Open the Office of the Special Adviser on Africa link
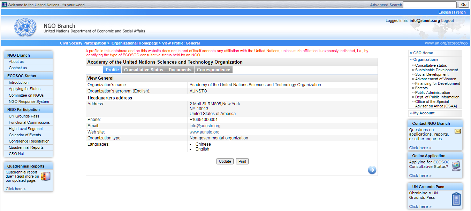The image size is (471, 211). tap(436, 104)
